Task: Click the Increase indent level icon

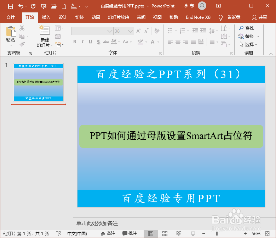Action: point(203,31)
